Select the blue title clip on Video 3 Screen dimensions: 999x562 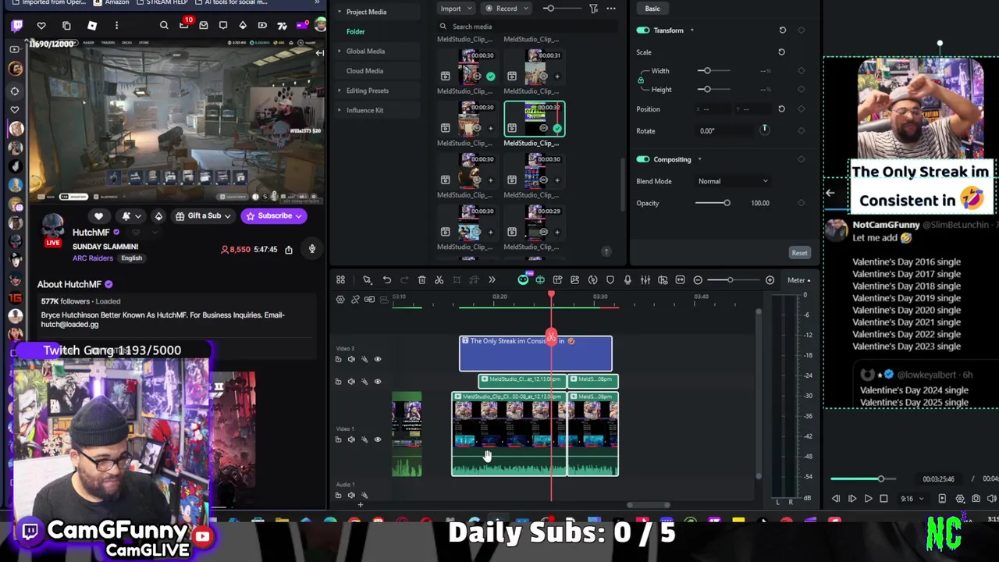pos(535,354)
